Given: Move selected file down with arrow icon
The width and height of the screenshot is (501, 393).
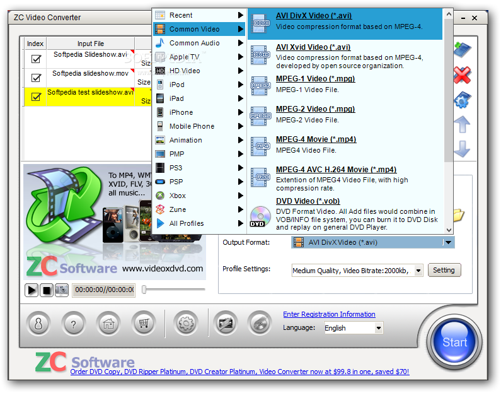Looking at the screenshot, I should pyautogui.click(x=462, y=149).
